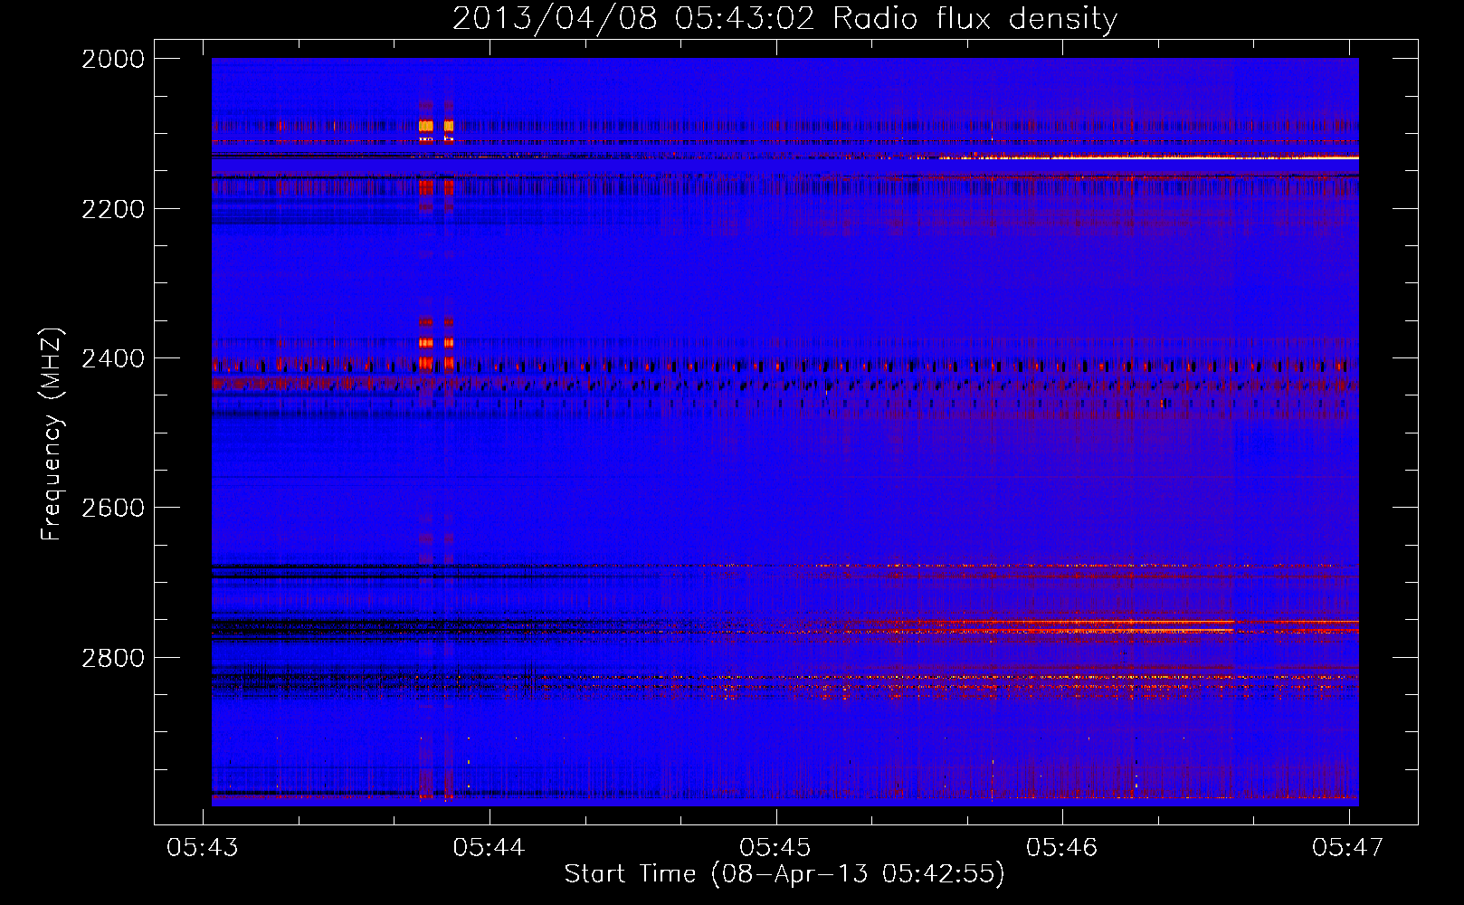Click the 05:44 time tick label
The image size is (1464, 905).
pyautogui.click(x=490, y=847)
